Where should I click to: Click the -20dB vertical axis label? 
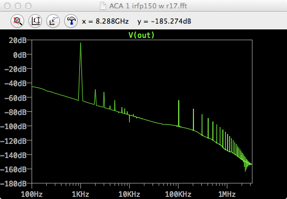point(16,69)
